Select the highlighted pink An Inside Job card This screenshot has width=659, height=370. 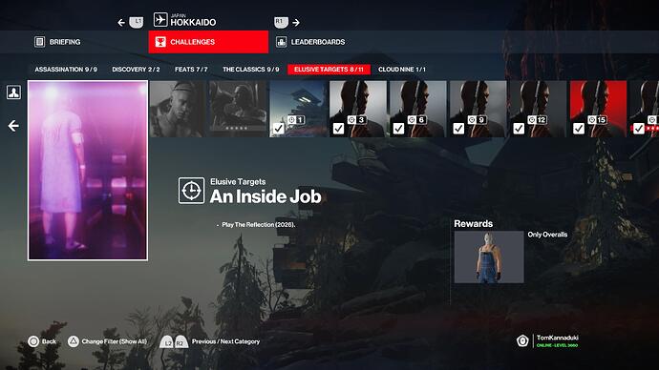pyautogui.click(x=88, y=171)
